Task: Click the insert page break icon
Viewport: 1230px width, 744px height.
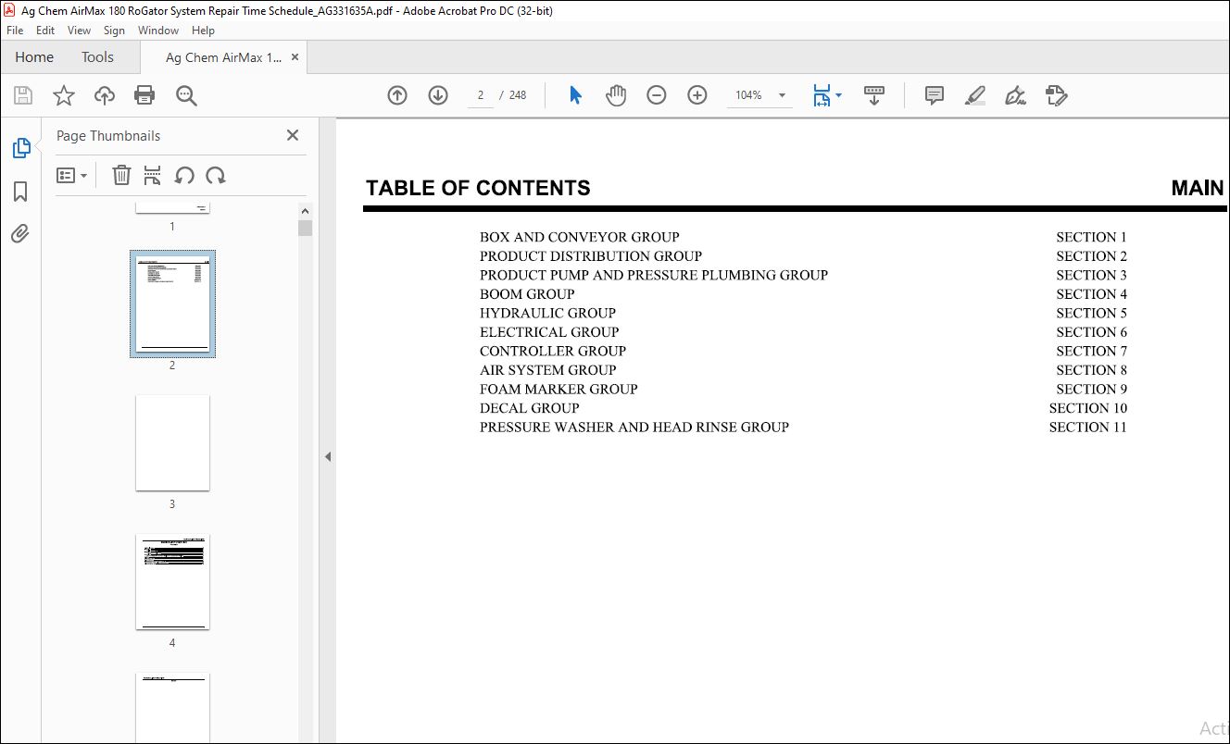Action: [153, 175]
